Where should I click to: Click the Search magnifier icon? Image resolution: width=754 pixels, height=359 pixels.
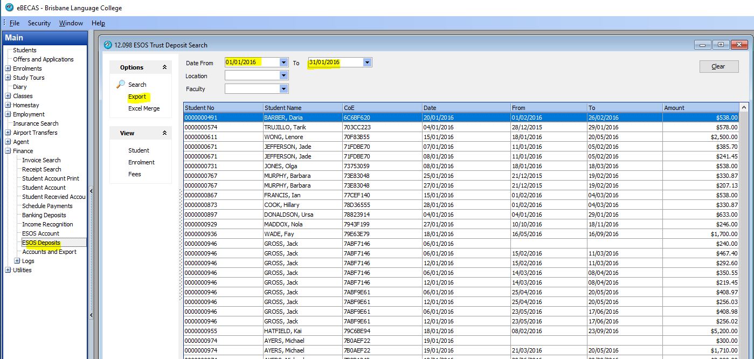pyautogui.click(x=121, y=84)
